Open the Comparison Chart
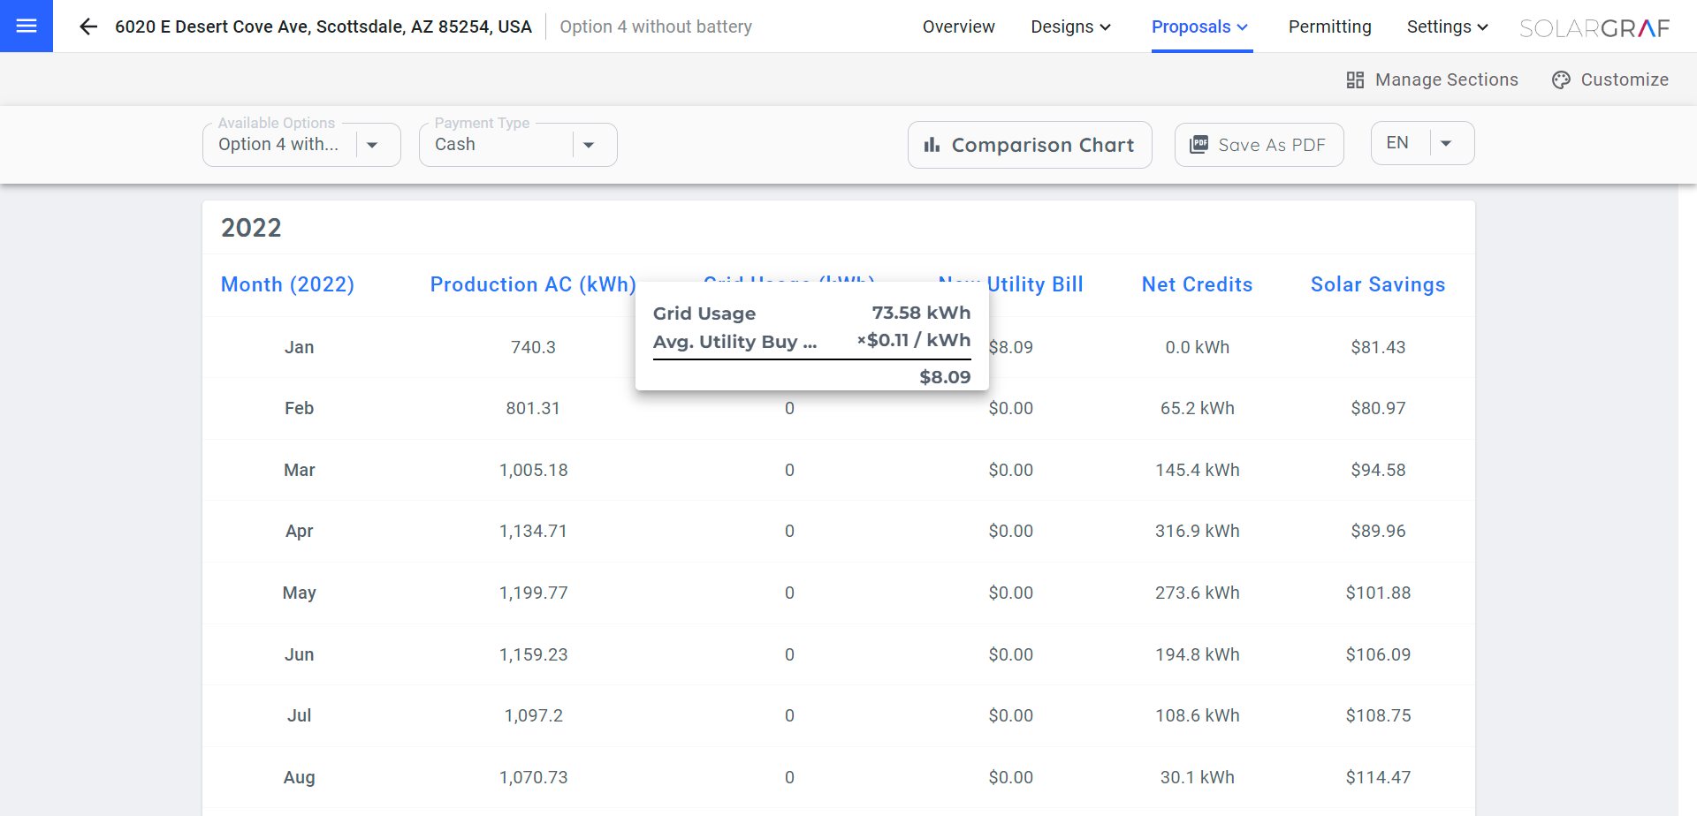The width and height of the screenshot is (1697, 816). (1041, 145)
